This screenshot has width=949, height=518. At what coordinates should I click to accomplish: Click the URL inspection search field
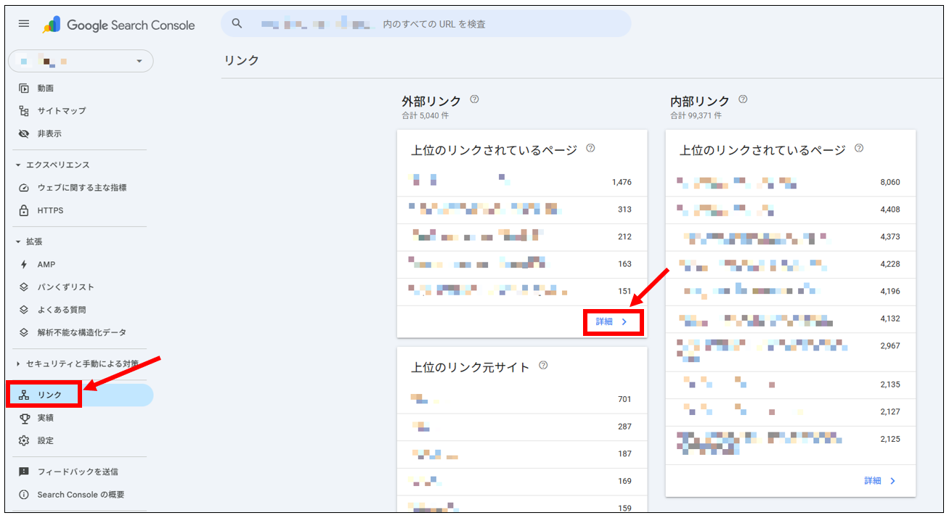(x=426, y=24)
